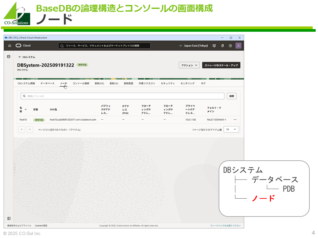The width and height of the screenshot is (318, 238).
Task: Click the host10 node name
Action: tap(23, 120)
